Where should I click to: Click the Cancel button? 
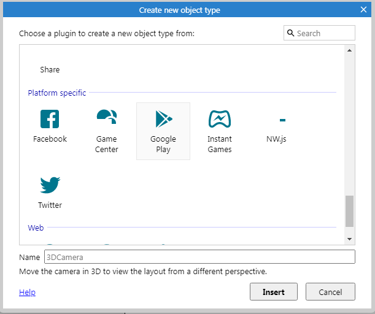tap(330, 291)
